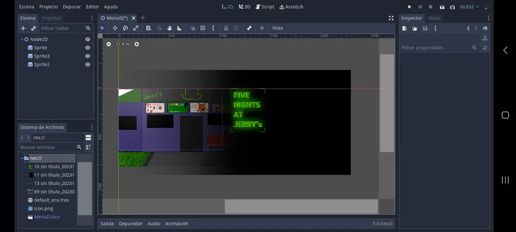Reset zoom at 31.4 %
This screenshot has width=516, height=232.
tap(123, 44)
